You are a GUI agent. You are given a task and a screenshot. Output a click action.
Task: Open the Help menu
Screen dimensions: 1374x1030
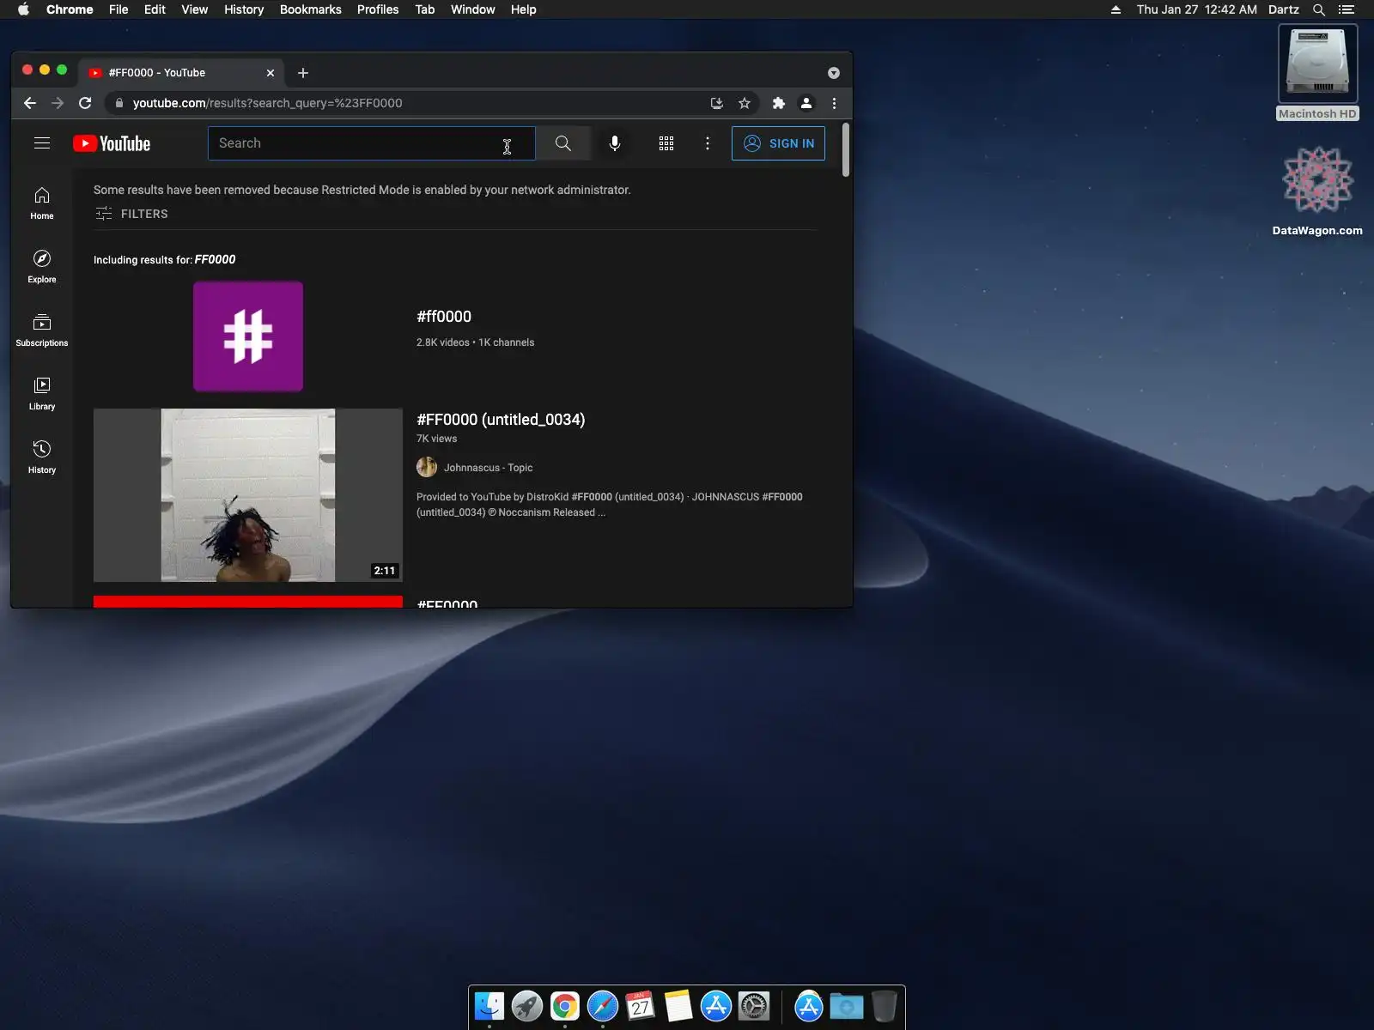pyautogui.click(x=524, y=9)
